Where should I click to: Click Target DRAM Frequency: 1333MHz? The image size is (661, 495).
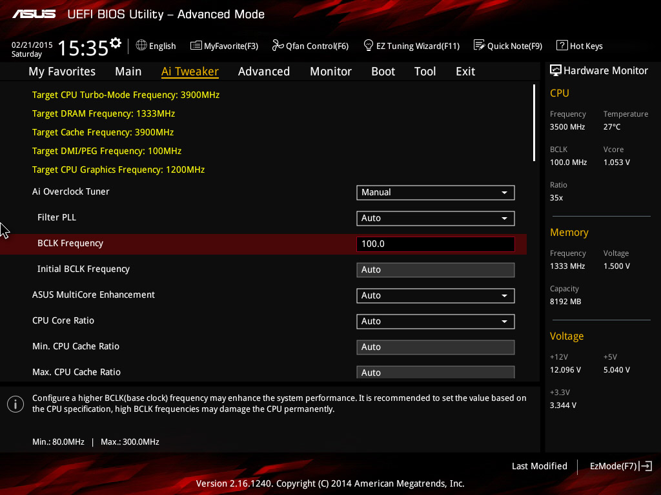coord(103,113)
